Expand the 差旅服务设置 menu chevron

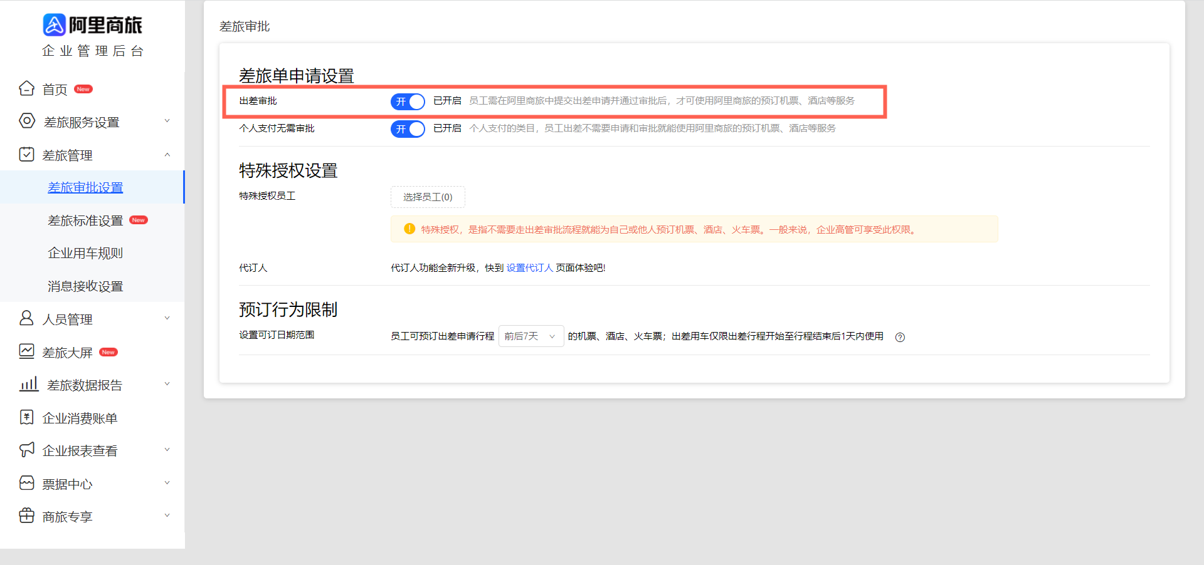(x=167, y=121)
